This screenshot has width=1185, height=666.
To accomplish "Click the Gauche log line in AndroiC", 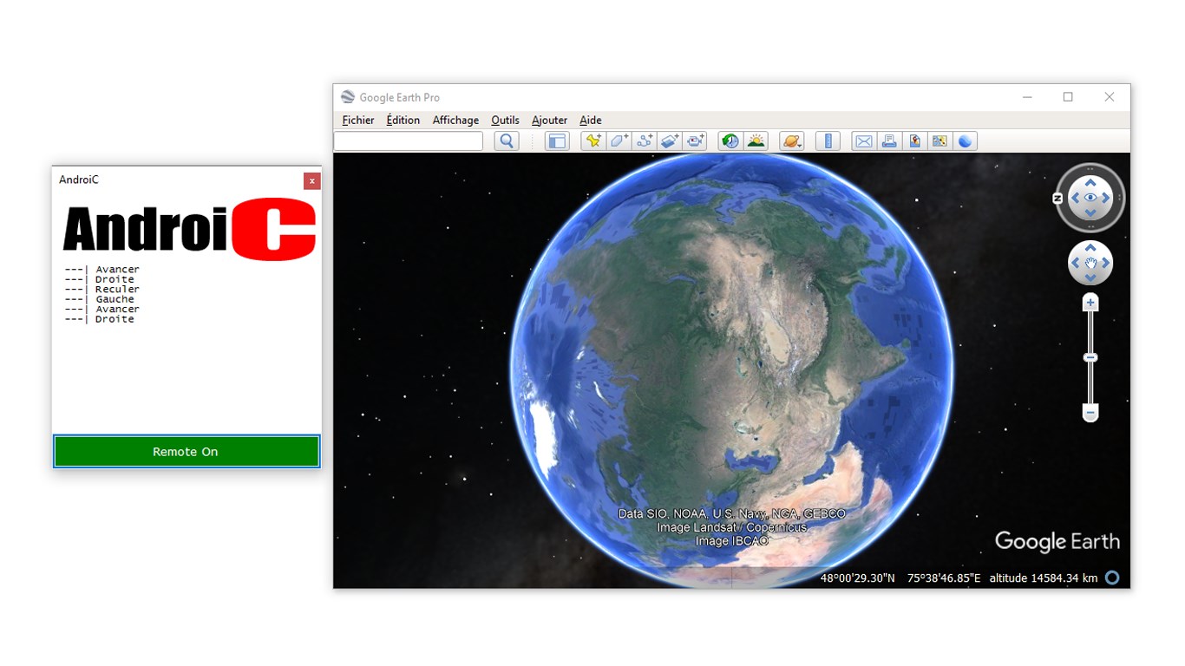I will pyautogui.click(x=99, y=299).
